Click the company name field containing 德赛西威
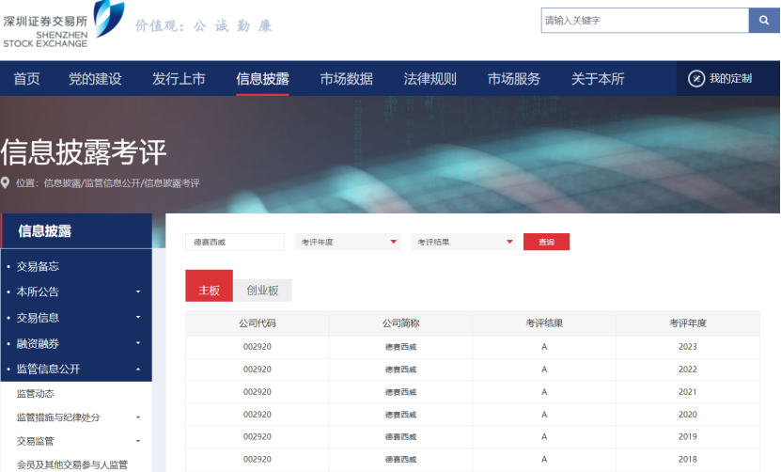 (234, 242)
